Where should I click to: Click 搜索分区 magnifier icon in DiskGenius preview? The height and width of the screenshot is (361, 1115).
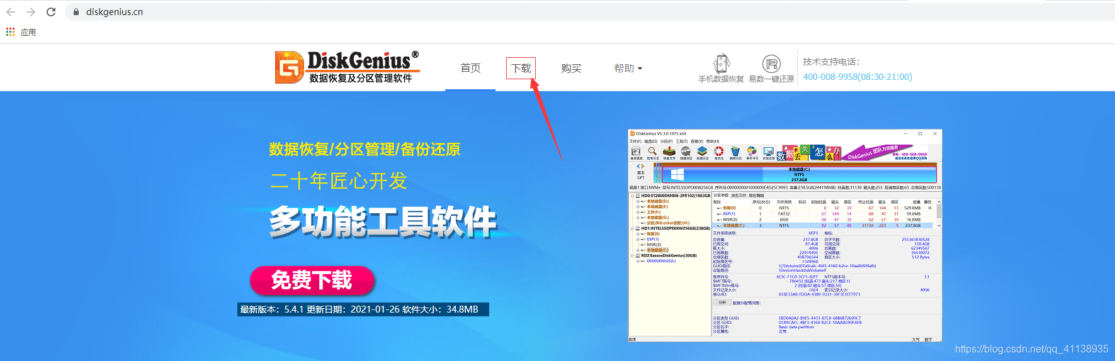click(x=652, y=153)
